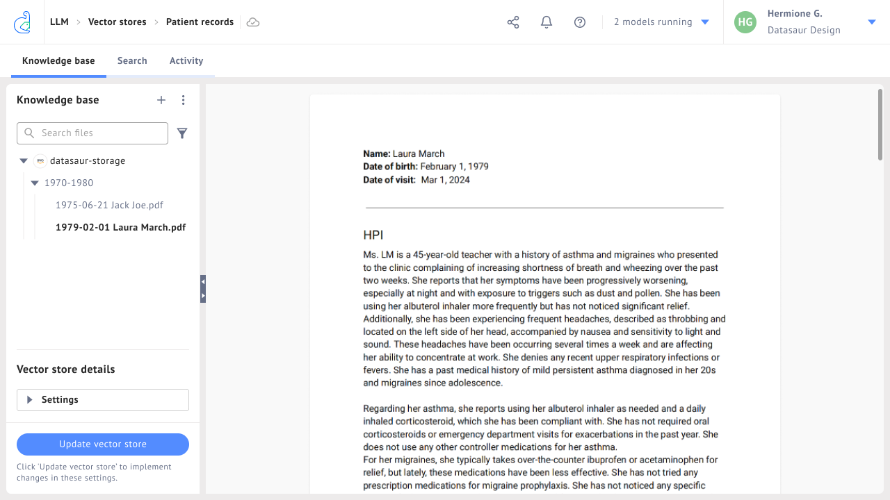Go to Vector stores in the breadcrumb
The width and height of the screenshot is (890, 500).
pyautogui.click(x=118, y=22)
